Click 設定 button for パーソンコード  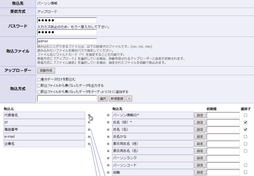200,166
